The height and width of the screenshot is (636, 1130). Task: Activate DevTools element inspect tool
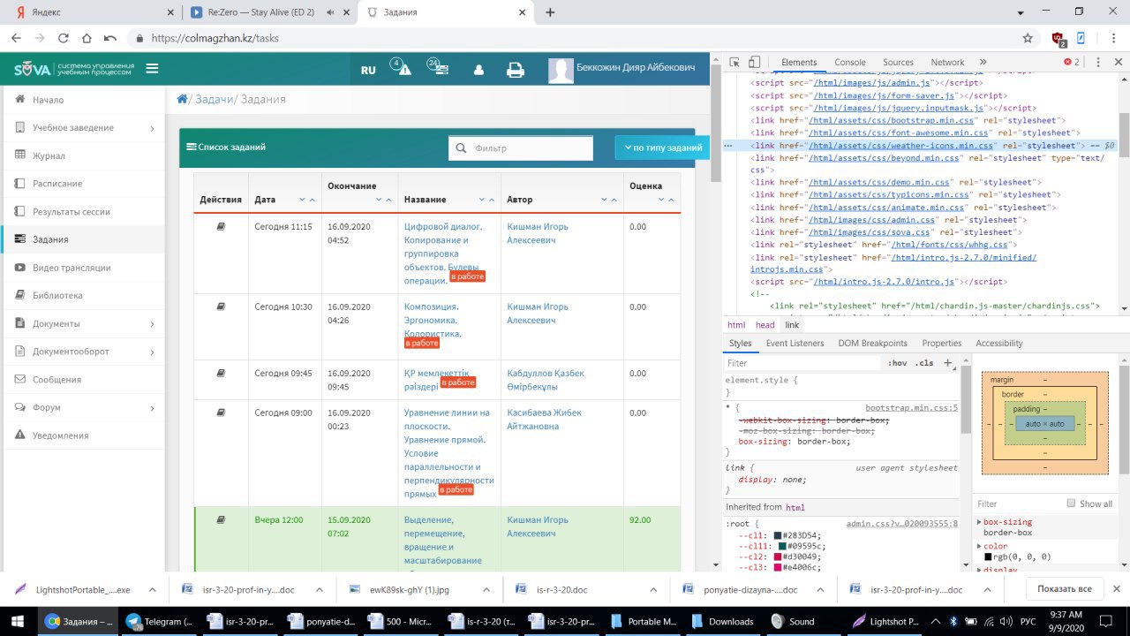734,63
